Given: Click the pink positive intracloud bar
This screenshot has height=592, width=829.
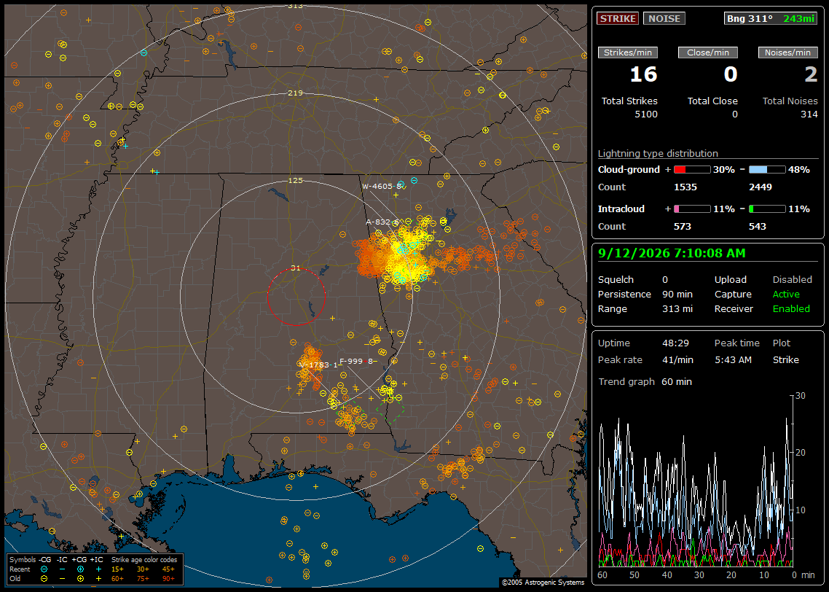Looking at the screenshot, I should click(x=692, y=209).
